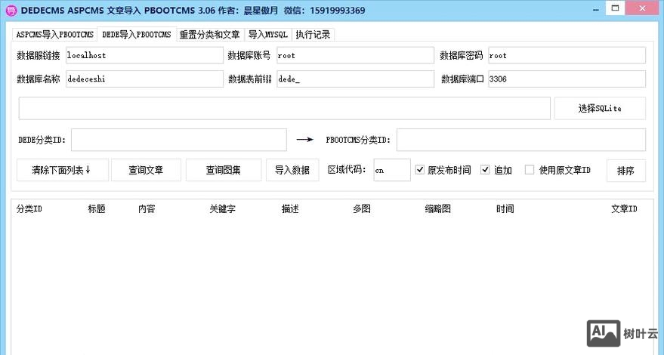Click the 清除下面列表 button
Image resolution: width=664 pixels, height=355 pixels.
[63, 170]
